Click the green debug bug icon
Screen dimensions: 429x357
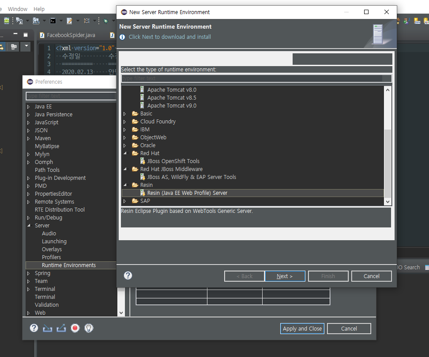click(x=106, y=21)
